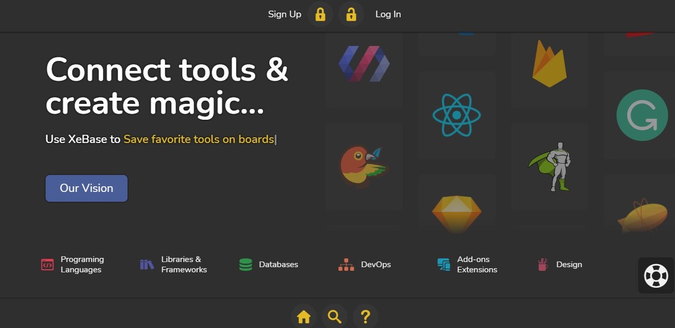This screenshot has height=328, width=675.
Task: Click the Design paint cup icon
Action: click(543, 265)
